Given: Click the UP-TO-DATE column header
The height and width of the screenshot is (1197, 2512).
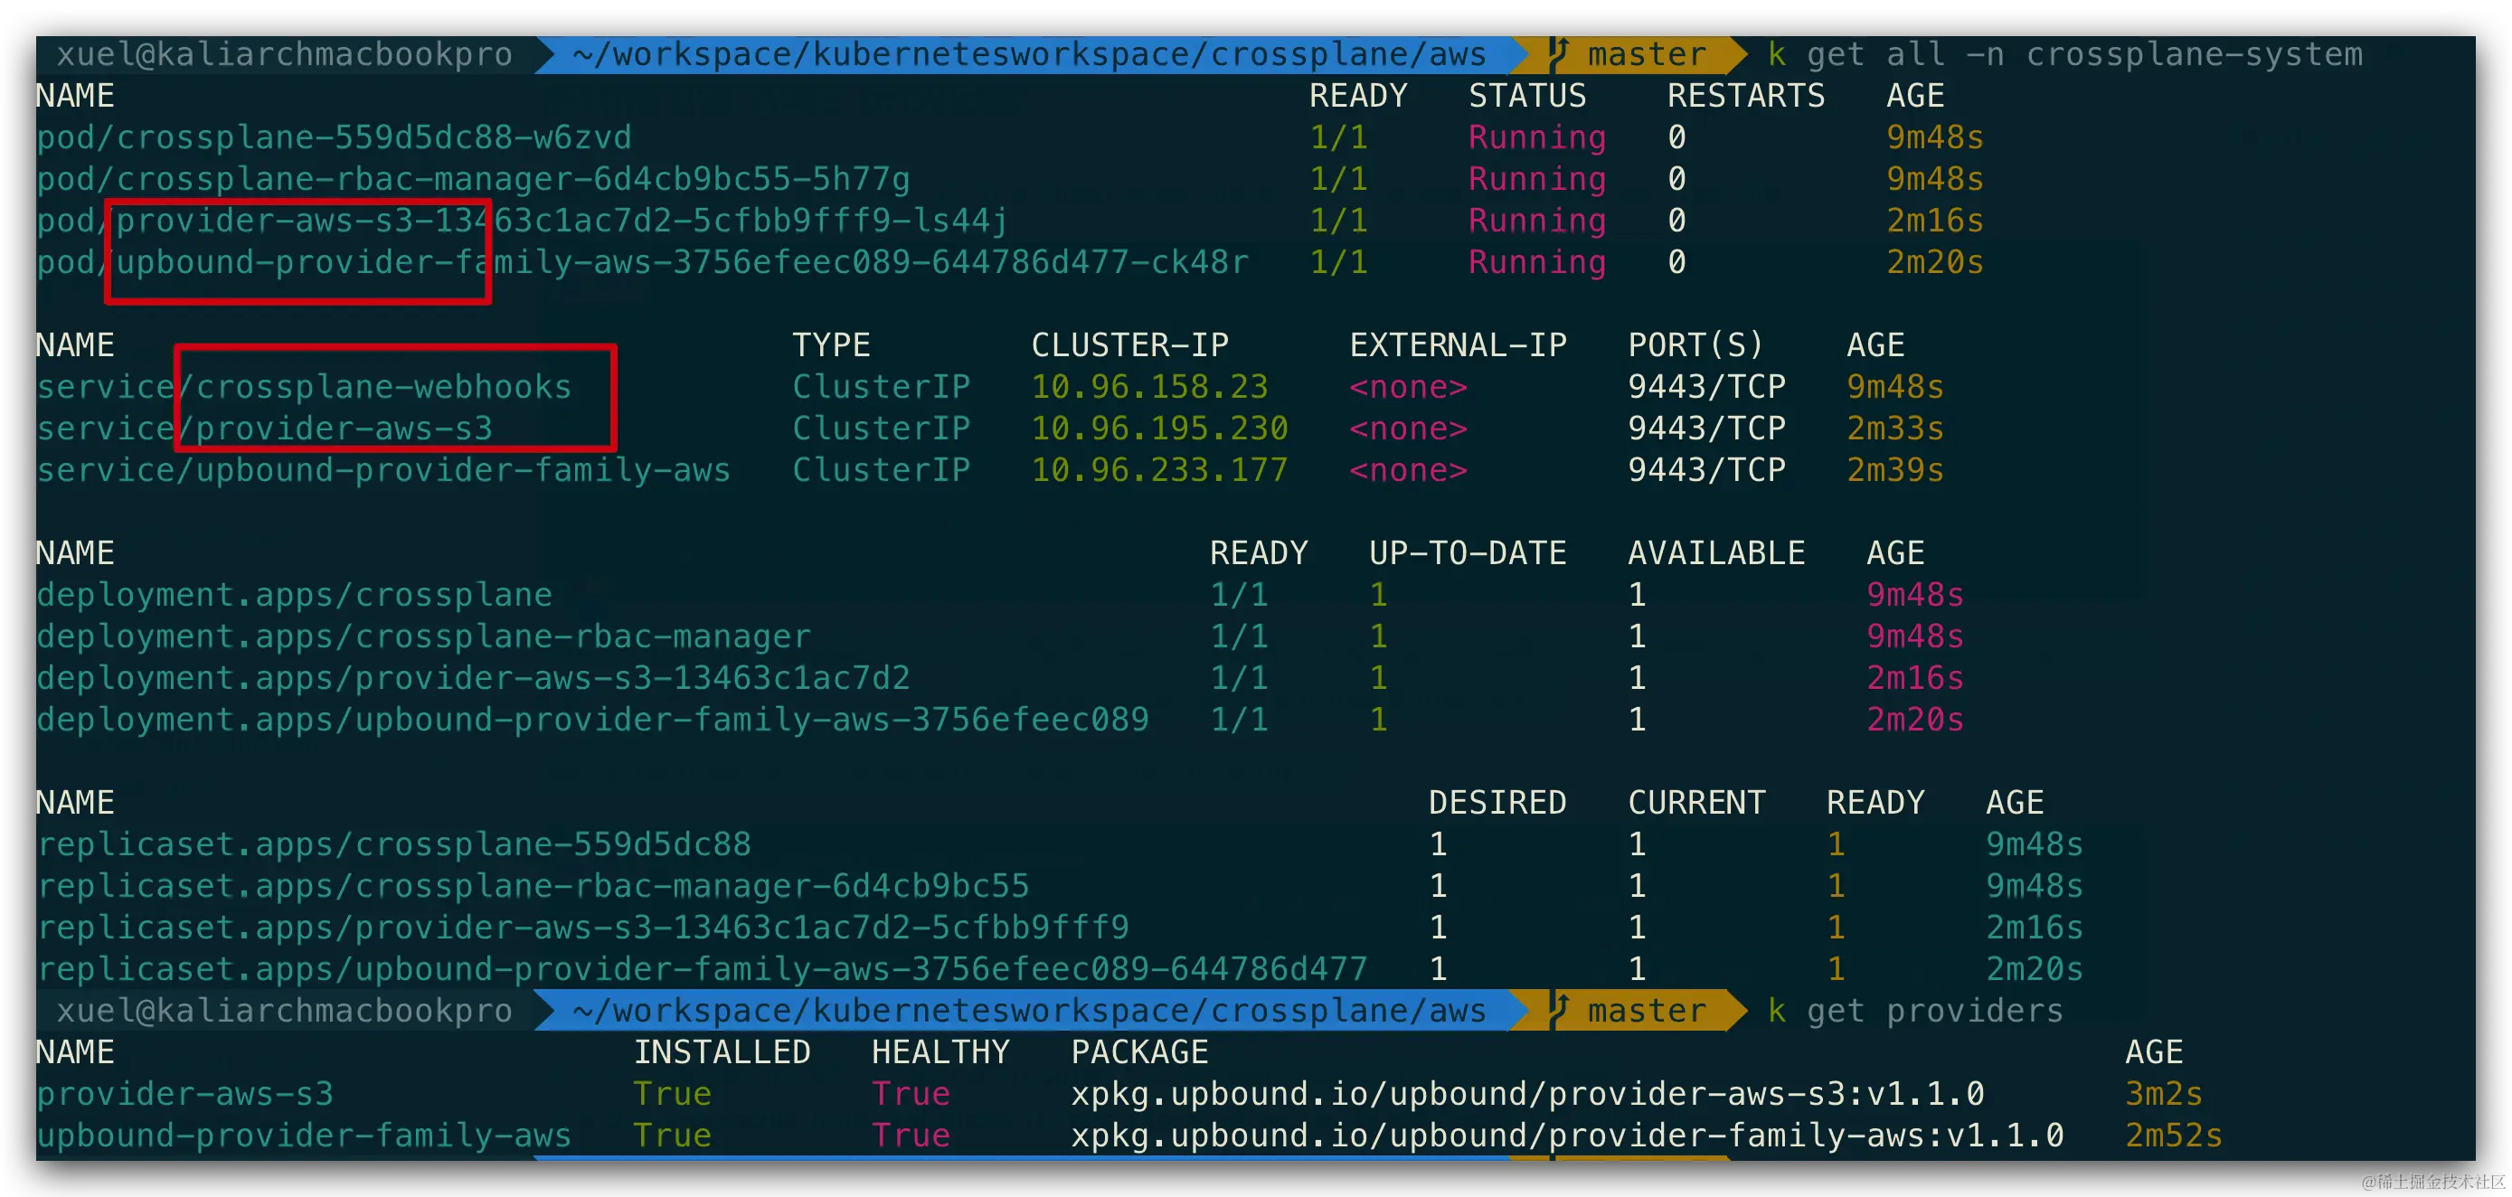Looking at the screenshot, I should coord(1468,552).
